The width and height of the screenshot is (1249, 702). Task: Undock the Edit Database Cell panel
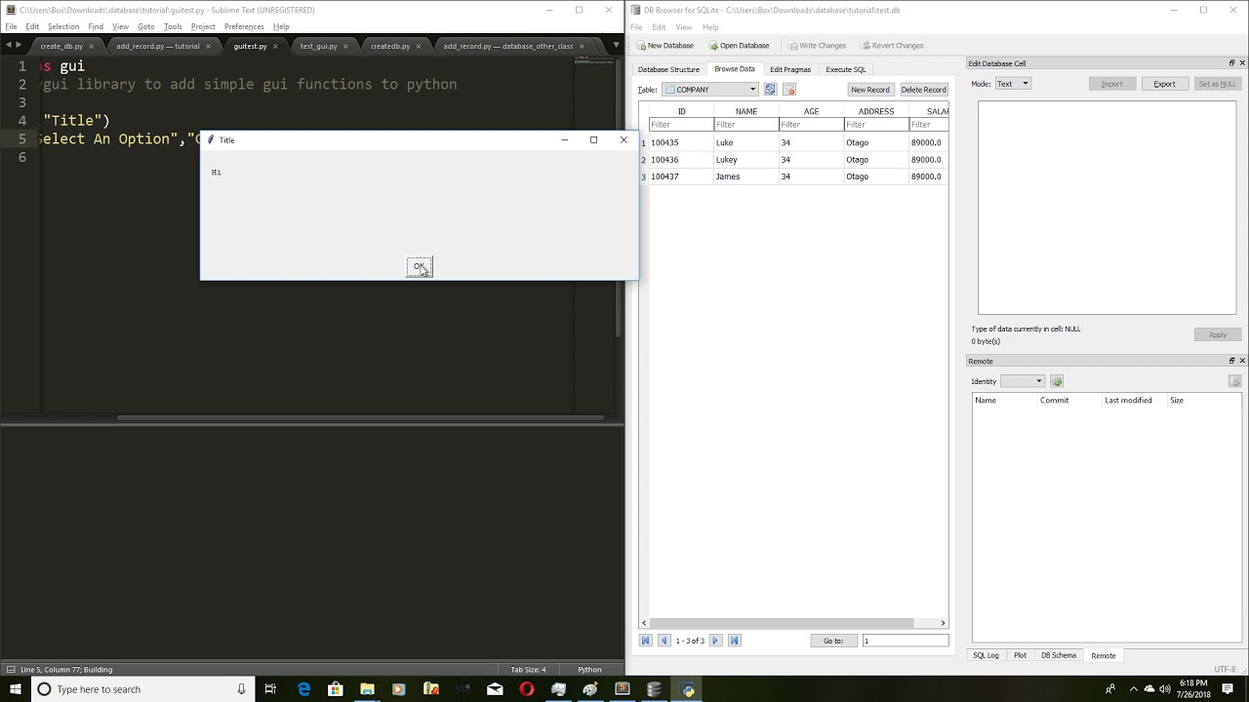click(x=1231, y=63)
